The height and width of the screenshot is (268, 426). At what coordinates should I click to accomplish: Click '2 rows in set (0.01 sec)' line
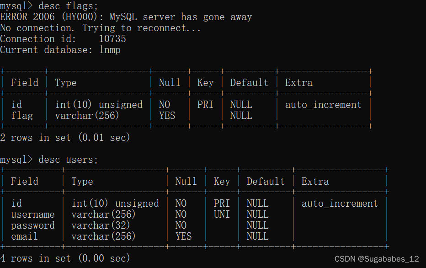tap(65, 137)
